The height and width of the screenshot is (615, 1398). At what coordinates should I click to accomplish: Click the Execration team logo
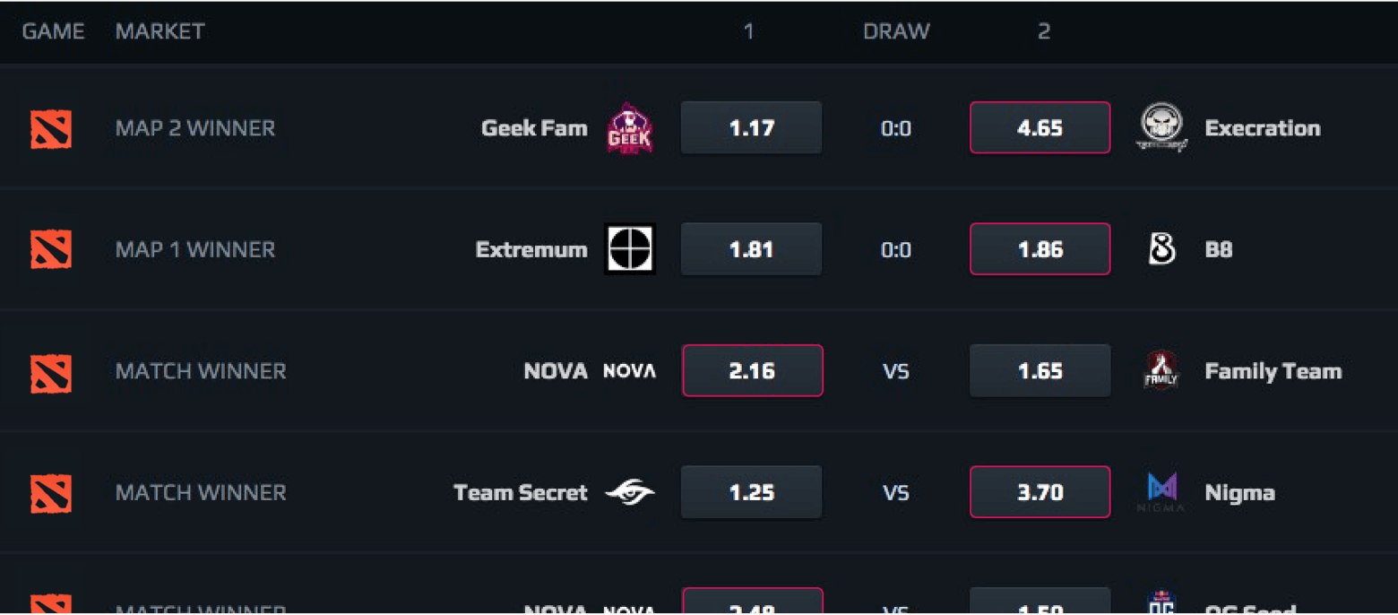point(1162,128)
